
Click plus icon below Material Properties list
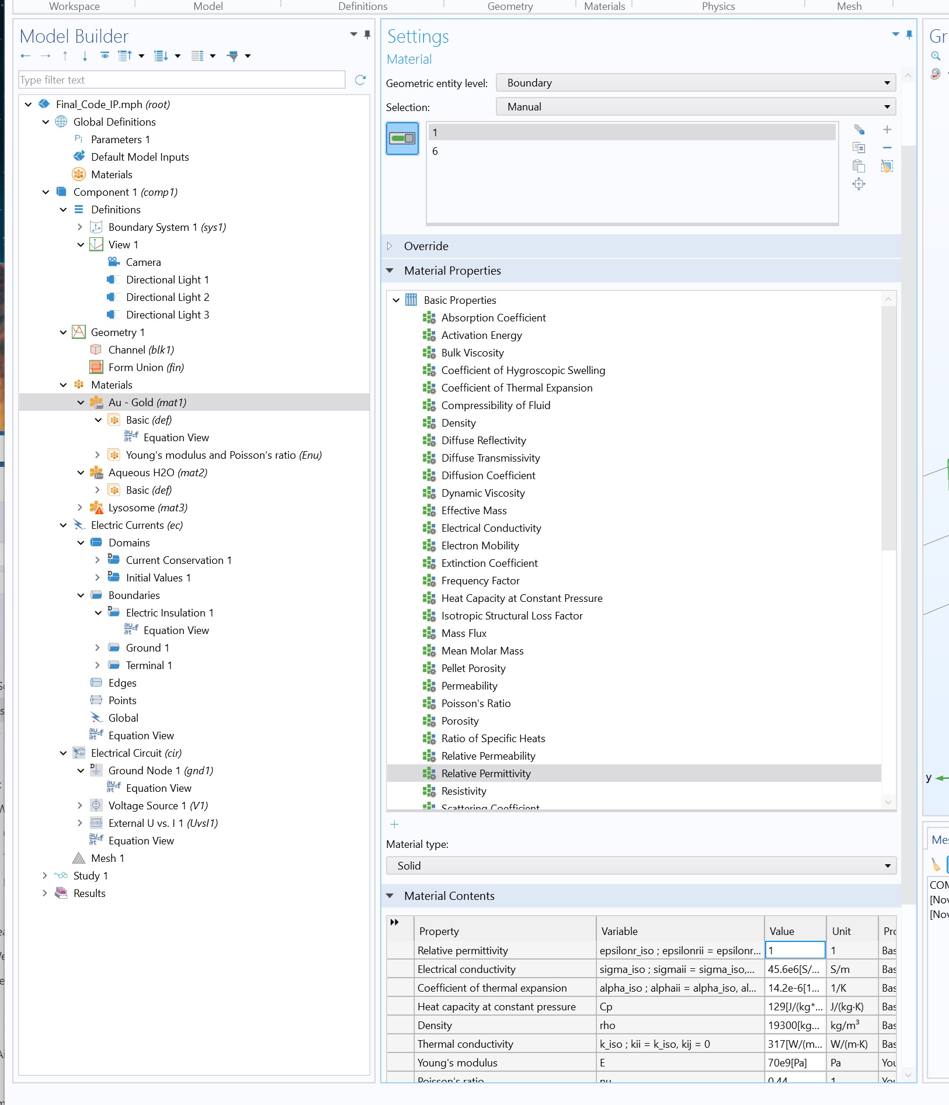pos(394,825)
